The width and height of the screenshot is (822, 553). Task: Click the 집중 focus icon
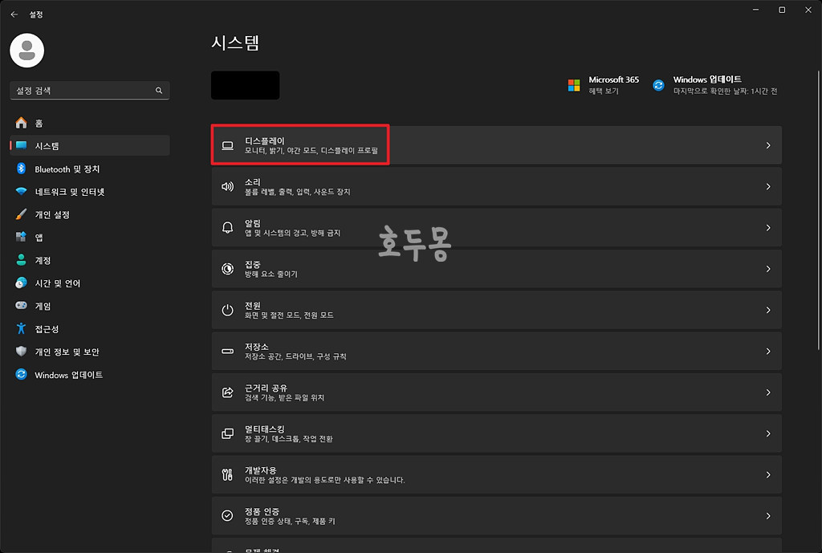227,269
